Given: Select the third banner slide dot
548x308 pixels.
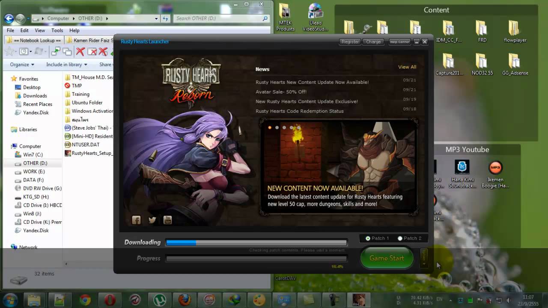Looking at the screenshot, I should (x=284, y=127).
